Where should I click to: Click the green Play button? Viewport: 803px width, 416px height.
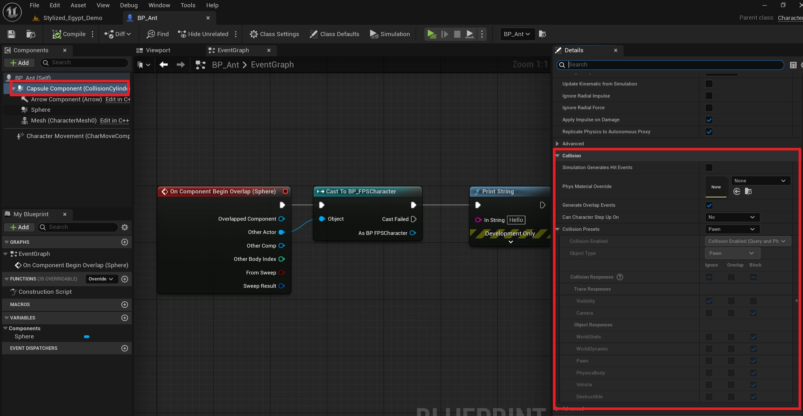(x=432, y=34)
